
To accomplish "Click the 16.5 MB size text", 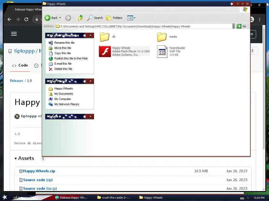I will (201, 171).
